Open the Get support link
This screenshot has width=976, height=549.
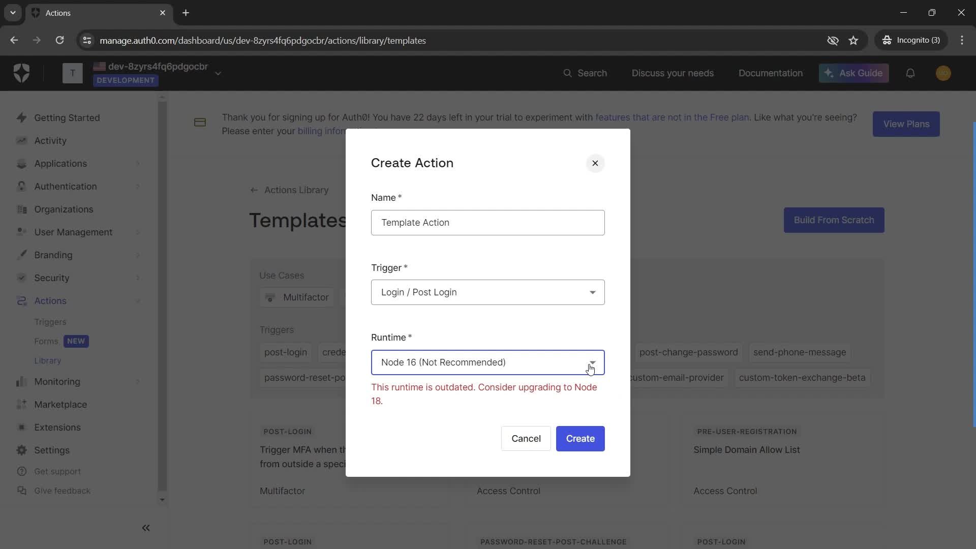[57, 472]
